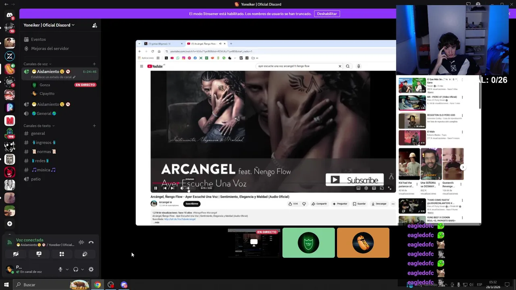Click the Guardar button
Screen dimensions: 516x290
tap(359, 204)
